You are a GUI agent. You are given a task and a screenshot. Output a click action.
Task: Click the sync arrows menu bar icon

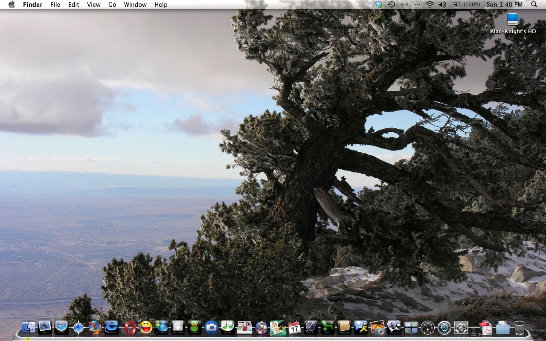pos(404,4)
